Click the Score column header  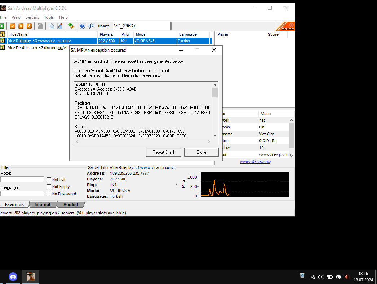click(276, 34)
